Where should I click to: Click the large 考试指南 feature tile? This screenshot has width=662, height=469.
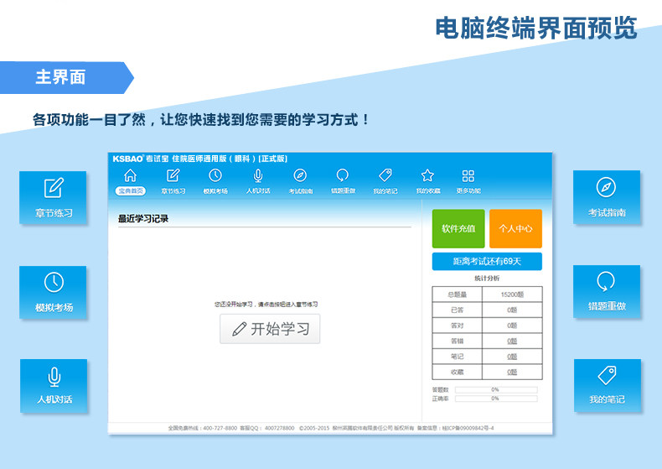click(x=607, y=197)
